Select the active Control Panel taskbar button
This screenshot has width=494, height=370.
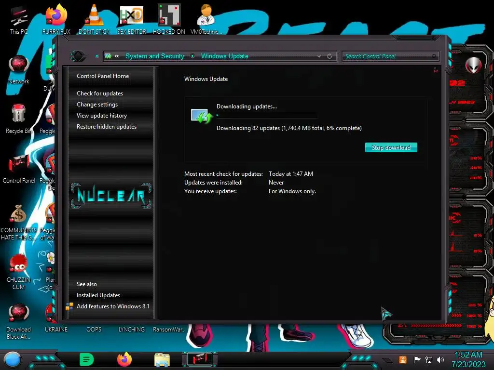(200, 359)
